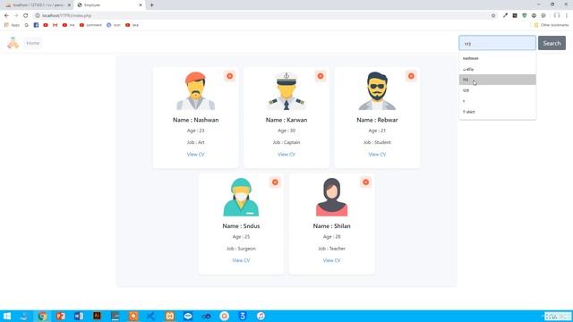Open the Google bookmark
This screenshot has width=573, height=322.
pos(26,25)
